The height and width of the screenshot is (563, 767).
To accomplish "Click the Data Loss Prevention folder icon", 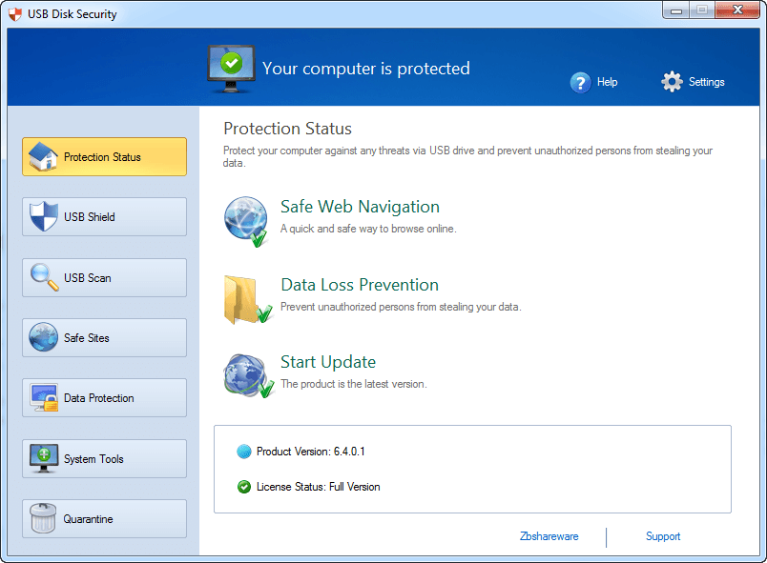I will tap(247, 300).
